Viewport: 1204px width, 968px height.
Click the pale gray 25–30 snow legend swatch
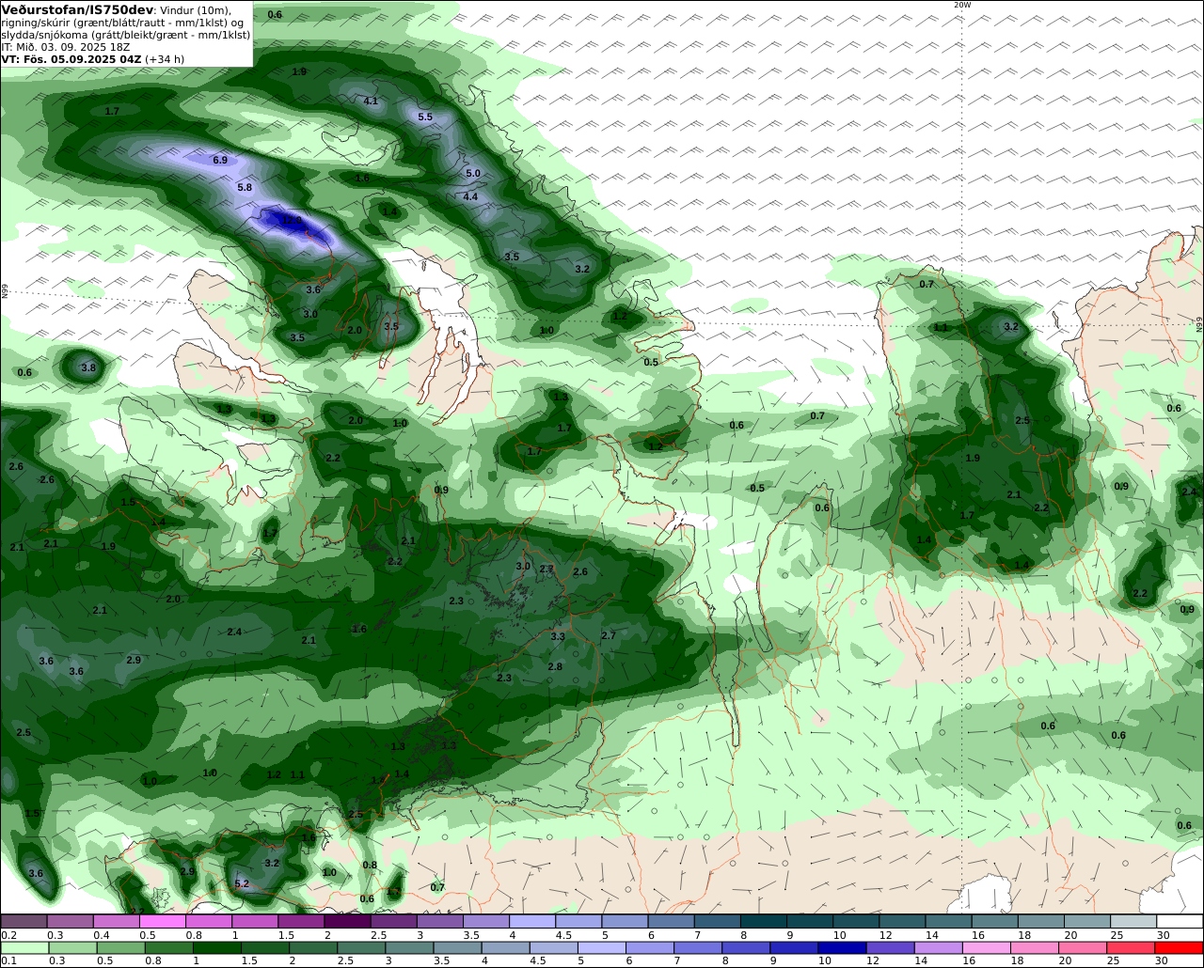click(1134, 922)
